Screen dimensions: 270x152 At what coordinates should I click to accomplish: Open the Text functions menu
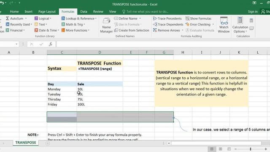point(40,24)
